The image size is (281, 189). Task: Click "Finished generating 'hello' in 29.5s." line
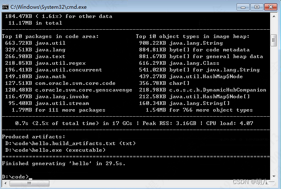64,163
